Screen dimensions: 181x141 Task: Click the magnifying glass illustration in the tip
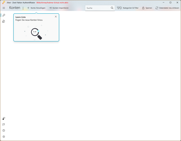(x=36, y=34)
